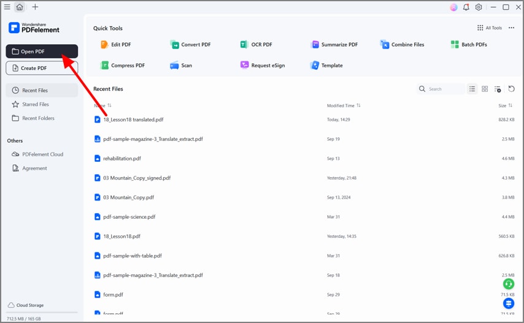This screenshot has height=323, width=524.
Task: Click the Search files field
Action: click(443, 89)
